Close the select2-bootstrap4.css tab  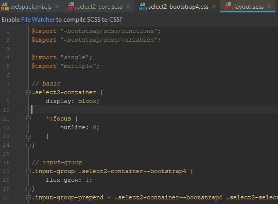pyautogui.click(x=214, y=7)
